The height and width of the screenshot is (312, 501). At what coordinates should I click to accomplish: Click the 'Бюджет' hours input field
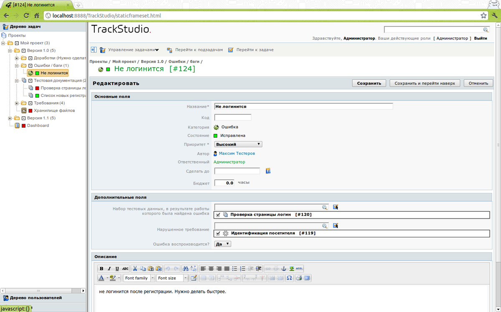coord(225,183)
